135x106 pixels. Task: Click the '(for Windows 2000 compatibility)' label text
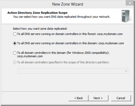point(88,53)
